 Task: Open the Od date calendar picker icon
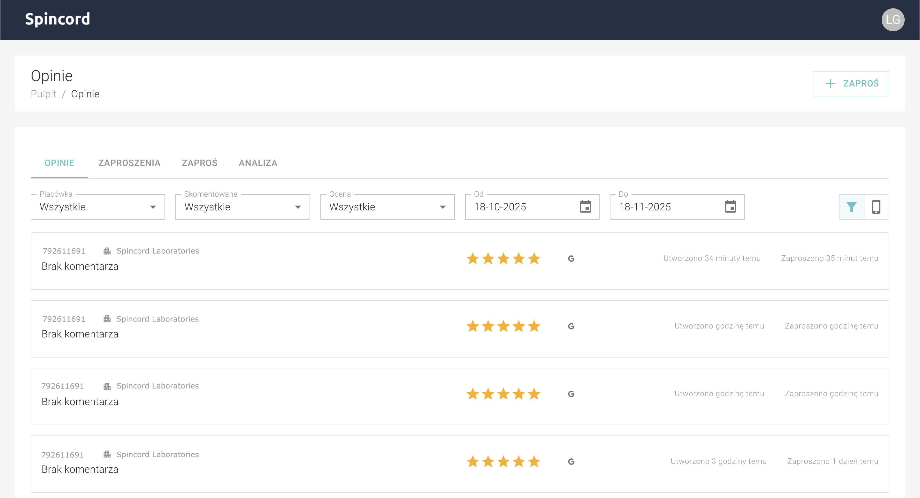585,207
